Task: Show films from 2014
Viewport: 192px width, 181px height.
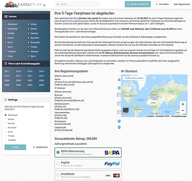Action: coord(42,71)
